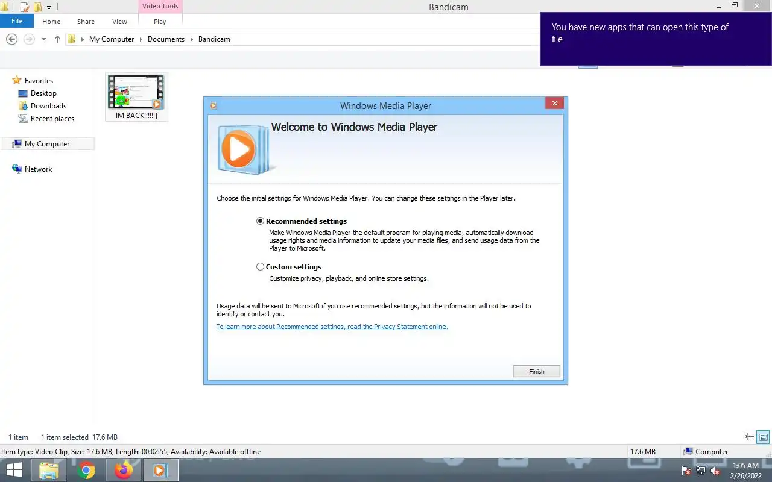Click Windows Media Player taskbar icon
The width and height of the screenshot is (772, 482).
[160, 471]
